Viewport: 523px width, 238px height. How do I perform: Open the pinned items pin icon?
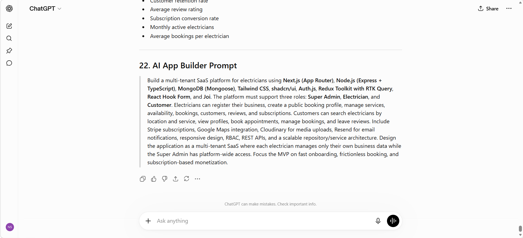pyautogui.click(x=9, y=51)
